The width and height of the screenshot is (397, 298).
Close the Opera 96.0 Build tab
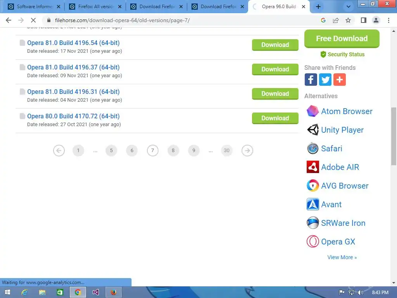pyautogui.click(x=304, y=7)
